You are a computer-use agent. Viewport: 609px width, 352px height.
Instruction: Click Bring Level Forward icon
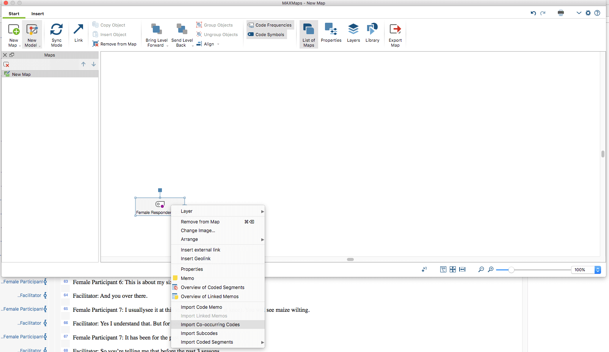coord(157,29)
